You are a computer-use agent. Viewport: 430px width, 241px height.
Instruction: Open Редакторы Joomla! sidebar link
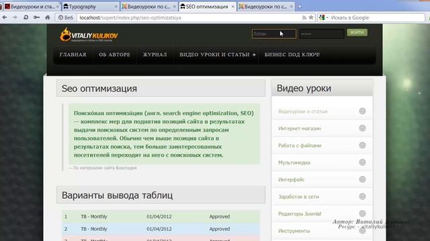300,214
